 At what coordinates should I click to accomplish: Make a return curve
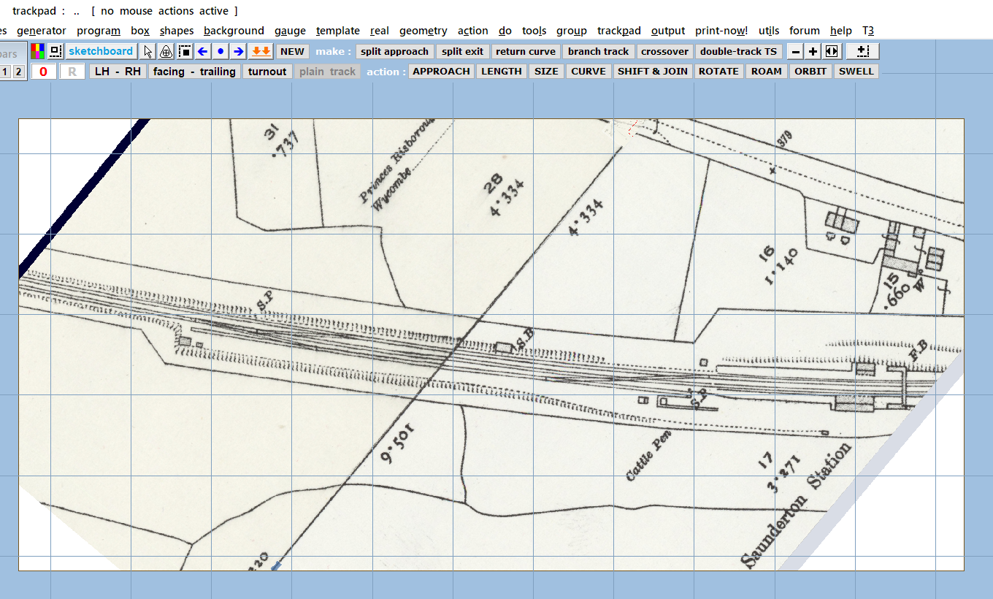[x=526, y=51]
